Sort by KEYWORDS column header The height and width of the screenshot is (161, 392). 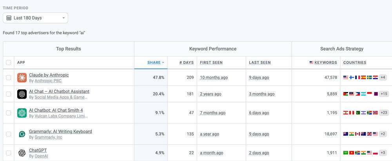pyautogui.click(x=325, y=63)
